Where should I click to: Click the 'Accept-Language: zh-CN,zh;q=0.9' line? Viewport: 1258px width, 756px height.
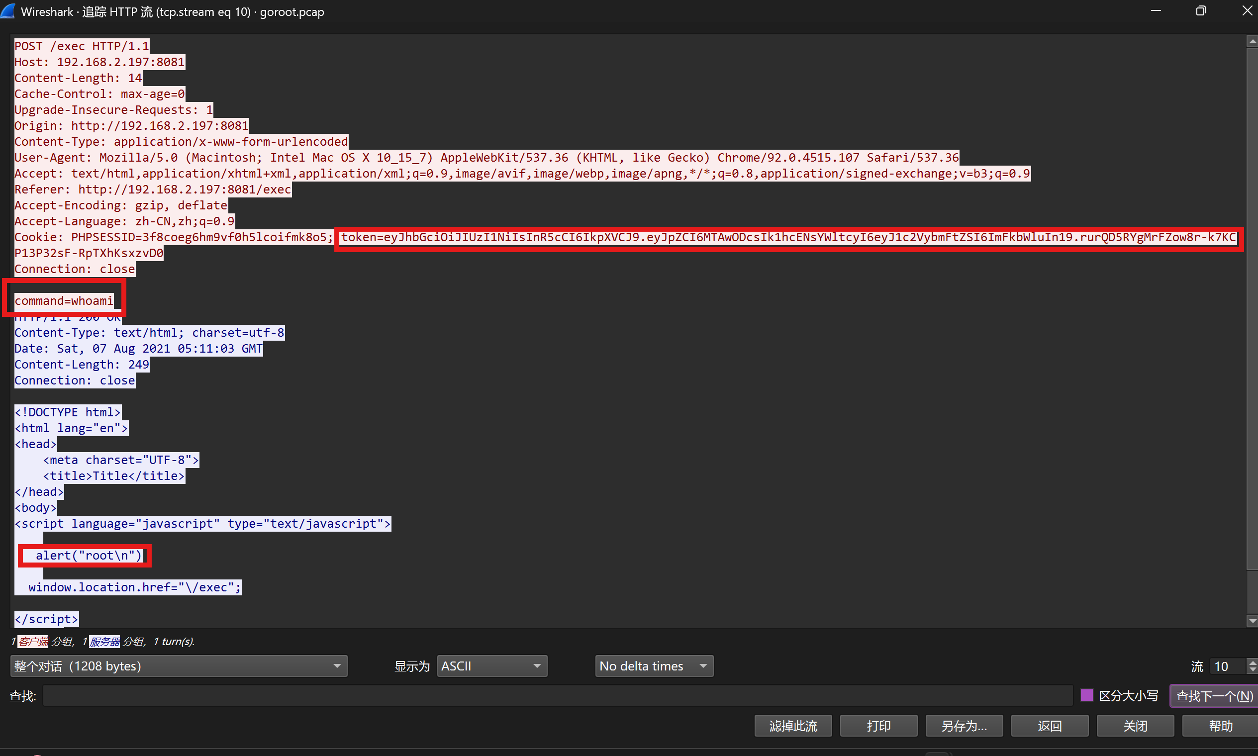pos(124,221)
